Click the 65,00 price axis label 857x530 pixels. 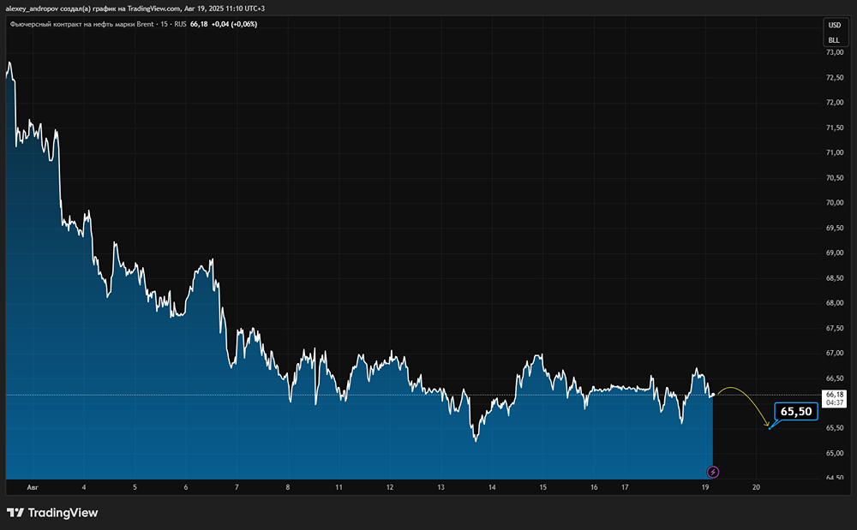pyautogui.click(x=834, y=453)
